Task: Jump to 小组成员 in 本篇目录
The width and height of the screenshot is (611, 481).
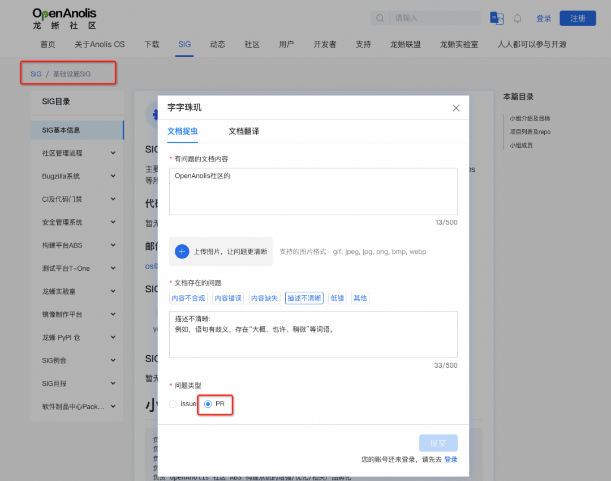Action: pos(521,145)
